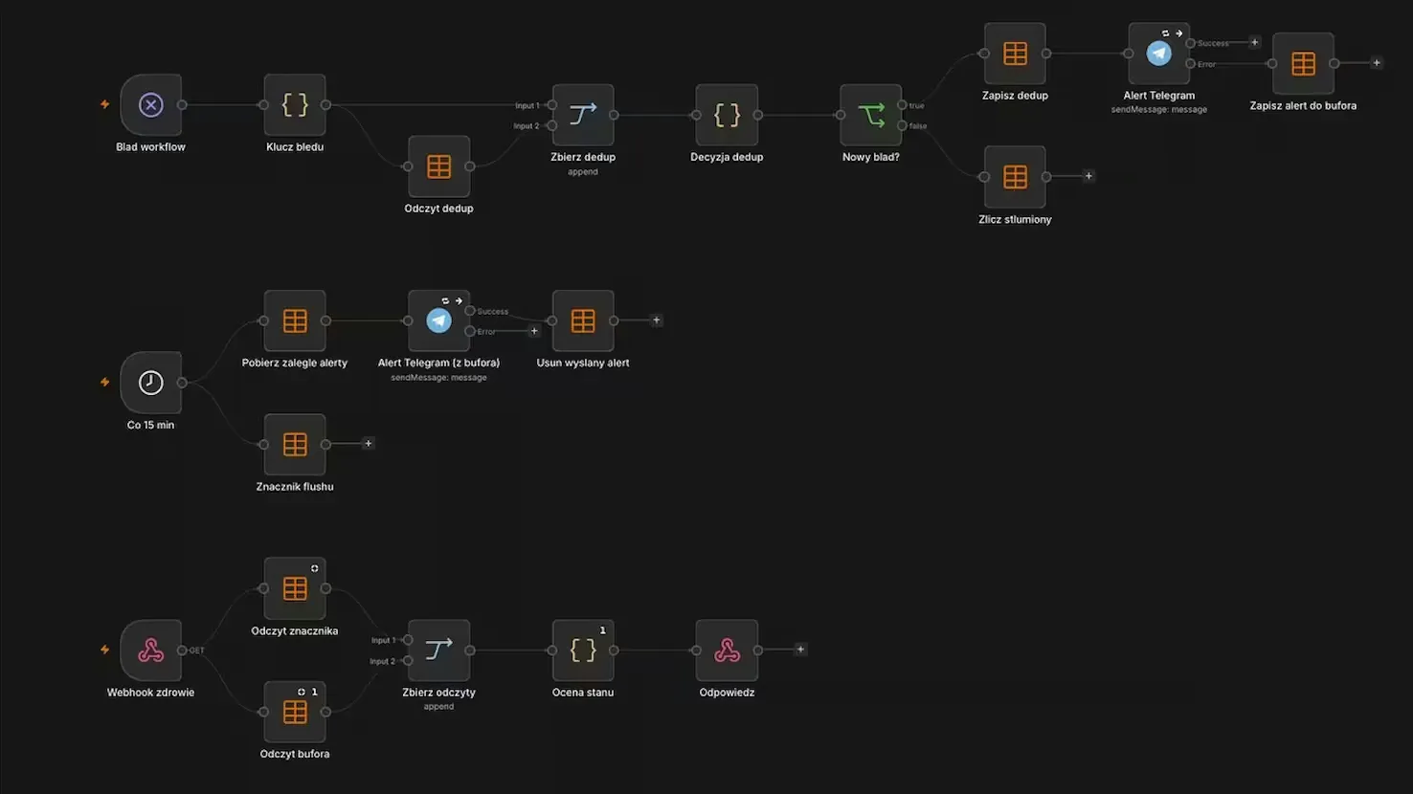Select the Decyzja dedup code node
Image resolution: width=1413 pixels, height=794 pixels.
click(x=727, y=115)
